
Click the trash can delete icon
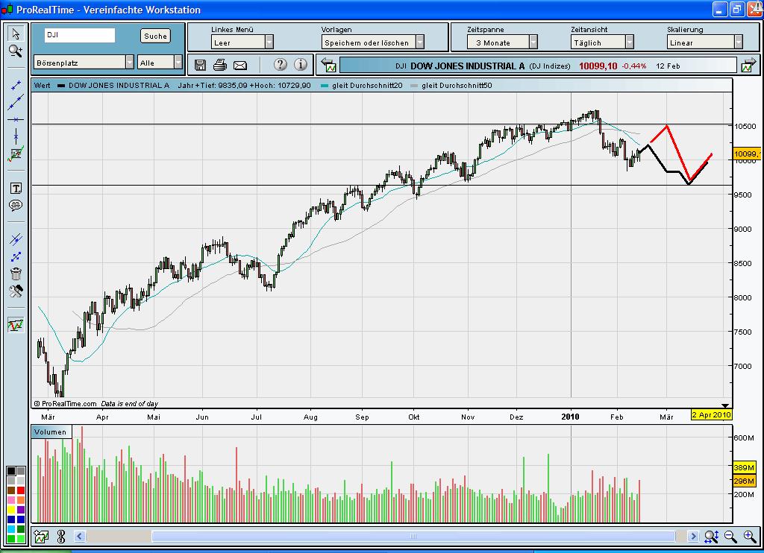[16, 274]
